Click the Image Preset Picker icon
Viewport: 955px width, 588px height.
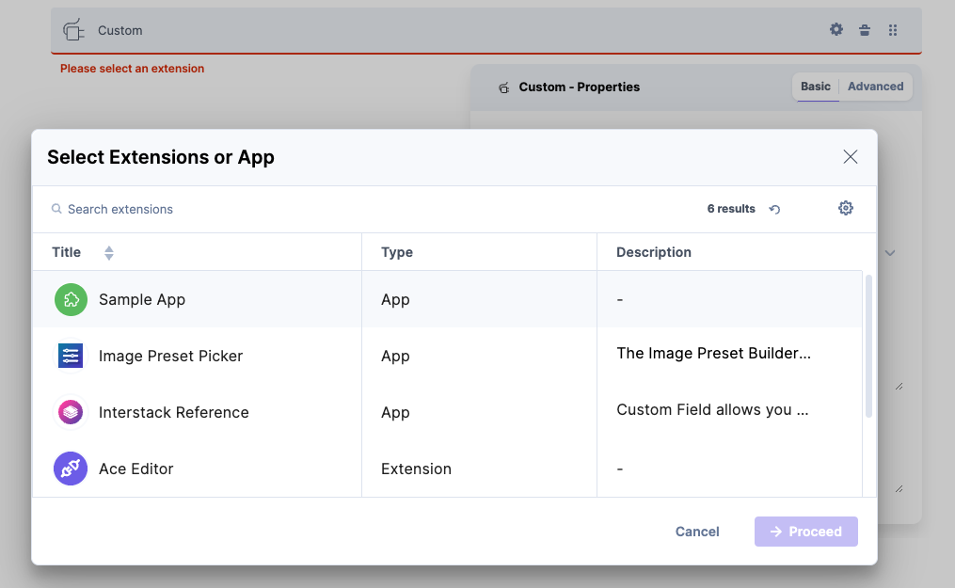71,356
